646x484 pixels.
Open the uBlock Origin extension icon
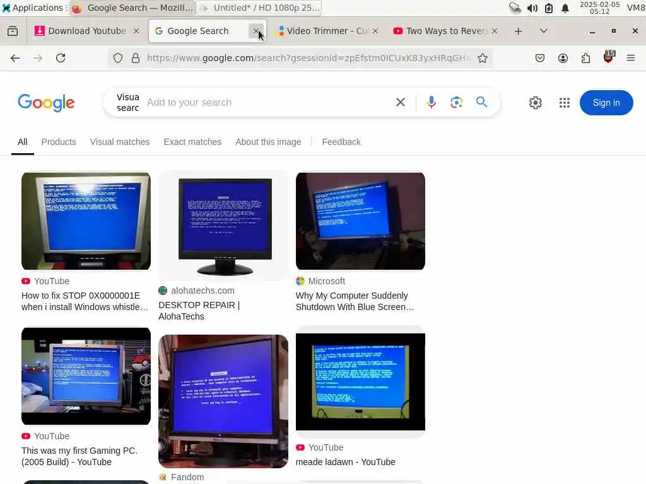(x=608, y=57)
